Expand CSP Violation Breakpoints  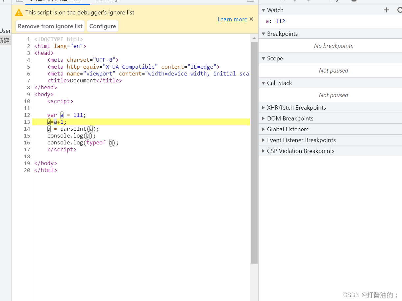263,151
